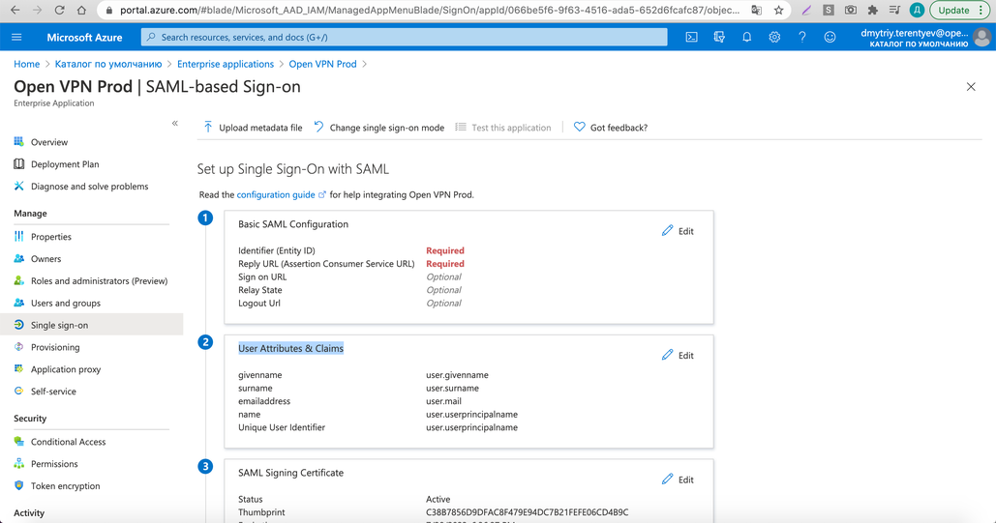This screenshot has height=523, width=996.
Task: Close the SAML-based Sign-on blade
Action: [x=971, y=87]
